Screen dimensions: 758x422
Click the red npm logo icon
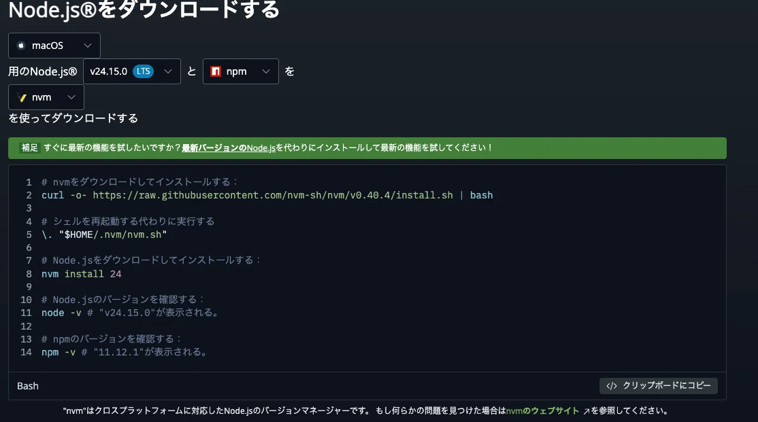[x=216, y=71]
